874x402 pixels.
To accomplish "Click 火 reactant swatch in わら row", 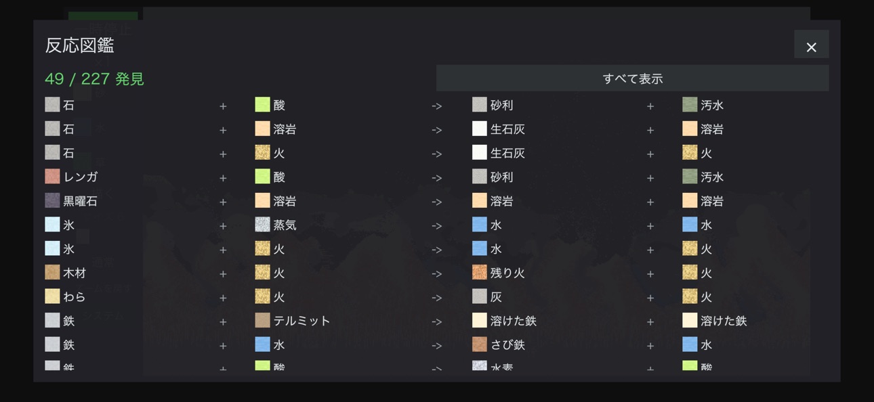I will coord(262,296).
